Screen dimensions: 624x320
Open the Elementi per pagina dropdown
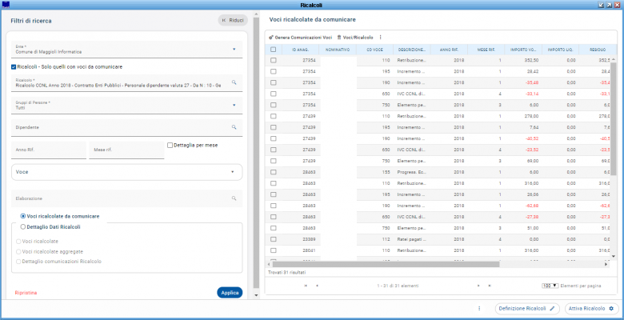(550, 286)
